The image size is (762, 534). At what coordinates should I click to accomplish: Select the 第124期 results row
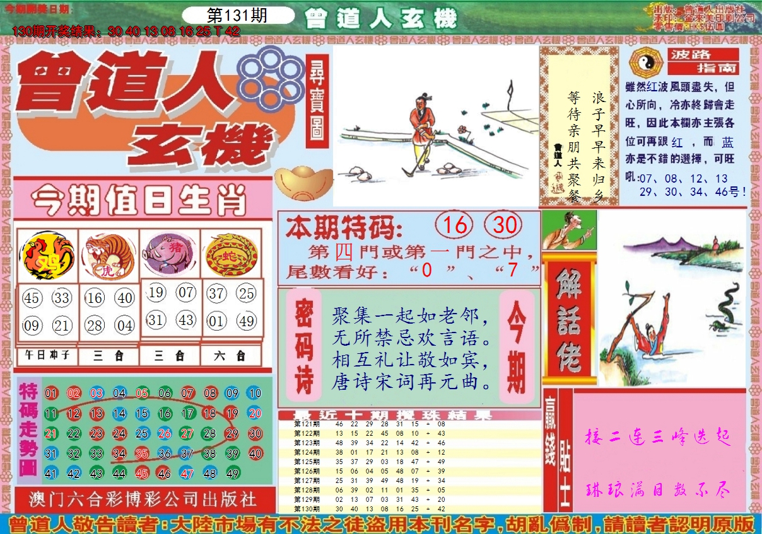tap(409, 452)
